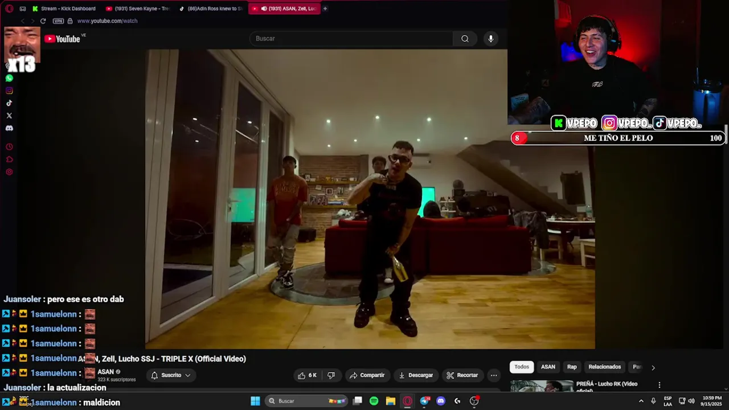Switch to Adin Ross TikTok tab

211,9
